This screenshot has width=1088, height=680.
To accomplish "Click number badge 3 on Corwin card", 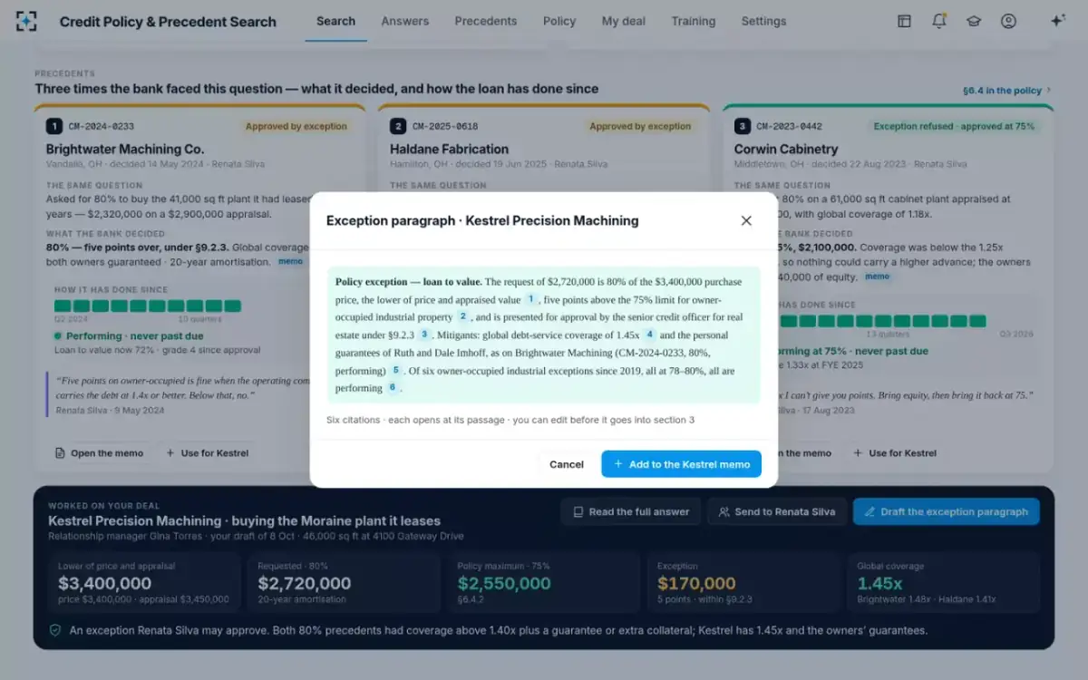I will tap(742, 126).
